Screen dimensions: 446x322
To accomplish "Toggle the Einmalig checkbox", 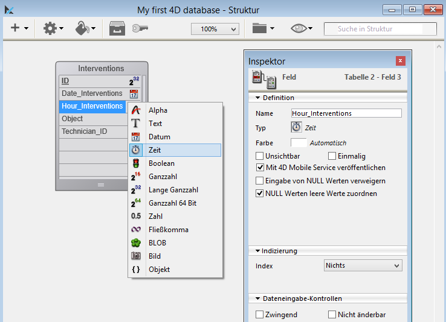I will (332, 156).
